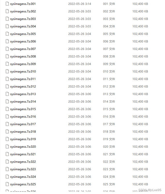Select the file icon for sysimagess.7z.005
165x194 pixels.
point(7,34)
